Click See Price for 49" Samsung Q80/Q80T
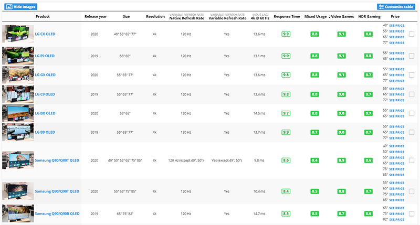The width and height of the screenshot is (420, 225). 396,146
